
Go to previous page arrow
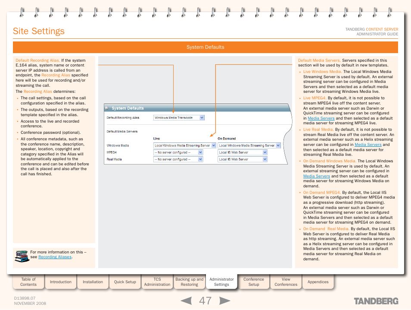(x=186, y=301)
